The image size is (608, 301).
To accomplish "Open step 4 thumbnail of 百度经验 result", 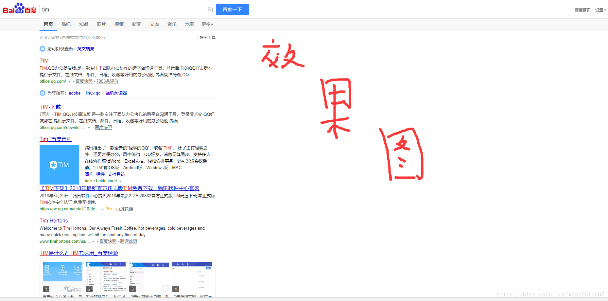I will [192, 277].
